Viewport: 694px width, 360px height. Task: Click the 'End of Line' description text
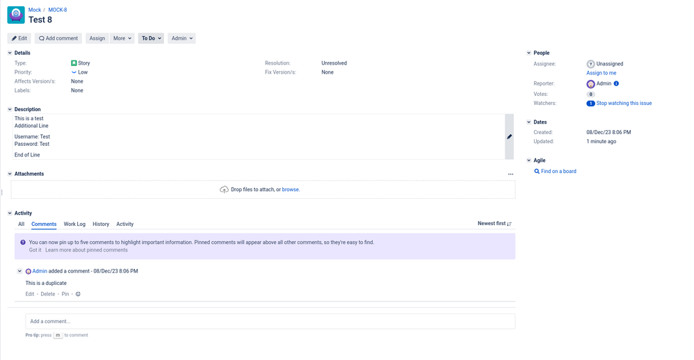tap(27, 155)
